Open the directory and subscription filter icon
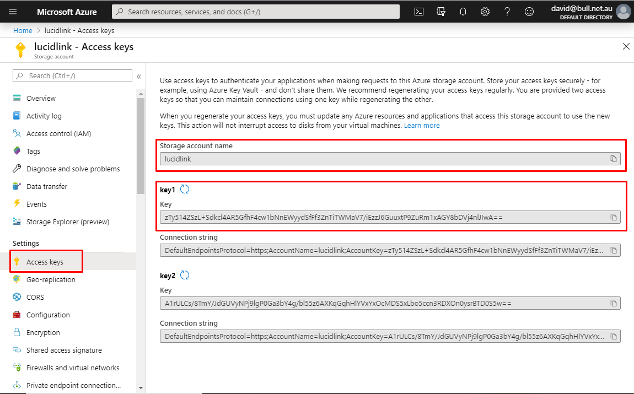The image size is (634, 394). (x=440, y=12)
